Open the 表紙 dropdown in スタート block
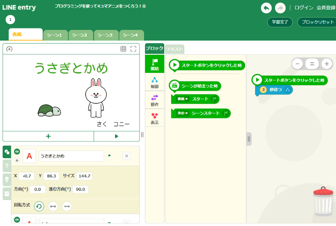336x226 pixels. [x=183, y=99]
